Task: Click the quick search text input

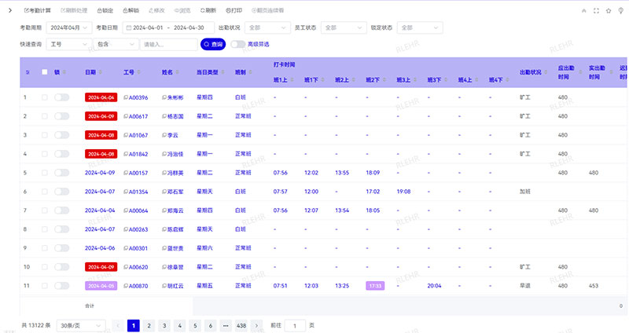Action: click(x=169, y=44)
